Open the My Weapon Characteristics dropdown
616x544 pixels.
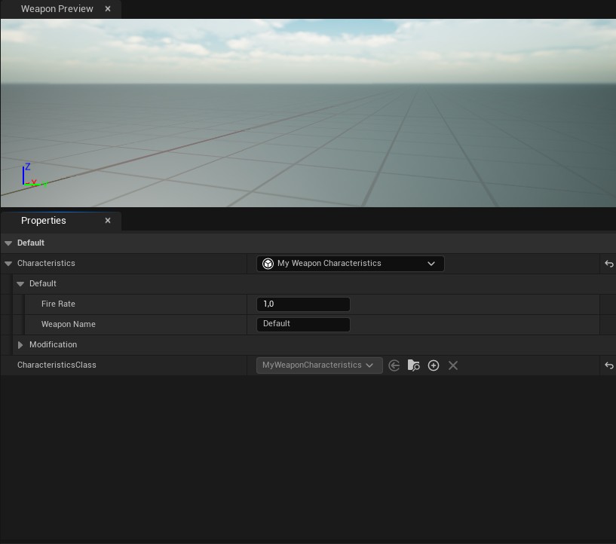tap(351, 264)
